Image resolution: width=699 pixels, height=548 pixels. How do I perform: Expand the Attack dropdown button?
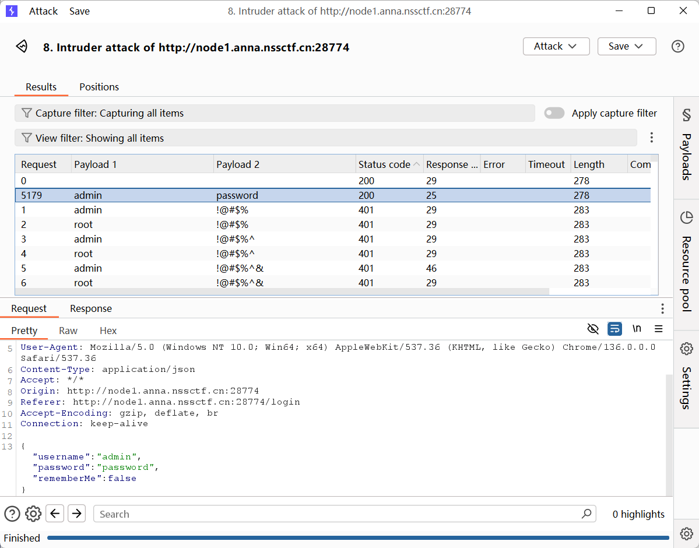coord(556,47)
